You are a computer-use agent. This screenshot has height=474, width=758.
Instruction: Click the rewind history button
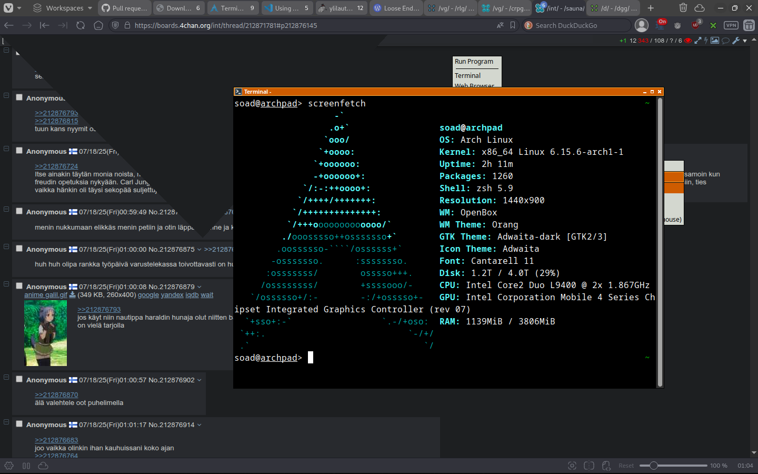click(45, 25)
